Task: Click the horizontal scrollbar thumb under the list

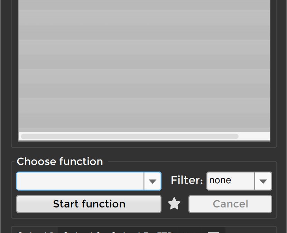Action: click(x=129, y=136)
